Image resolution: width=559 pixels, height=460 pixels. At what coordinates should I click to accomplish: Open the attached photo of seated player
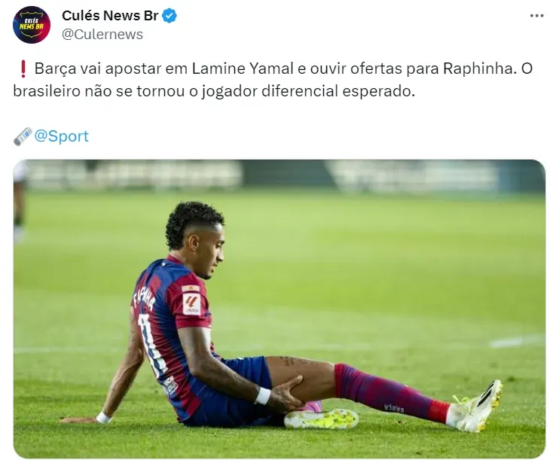[279, 309]
